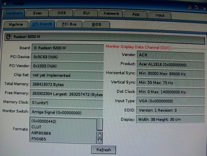Select the Machine sub-tab
The height and width of the screenshot is (156, 207).
click(16, 25)
